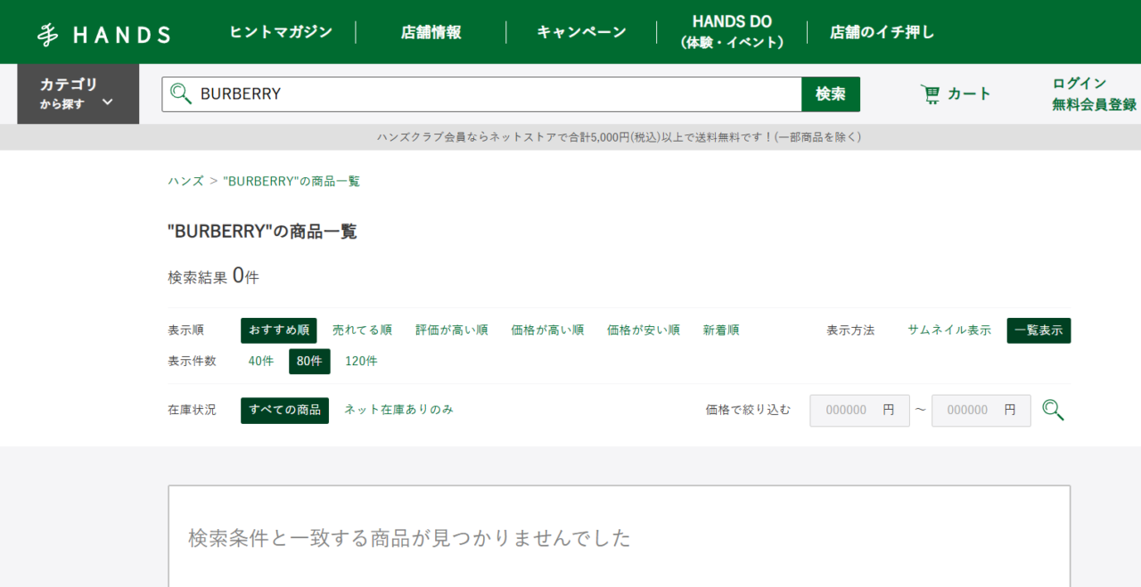Screen dimensions: 1141x587
Task: Click the 検索条件と一致する商品が見つかりませんでした message
Action: point(409,538)
